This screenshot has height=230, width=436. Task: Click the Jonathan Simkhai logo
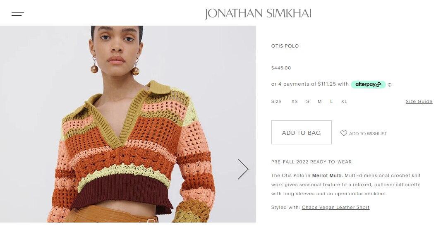click(x=258, y=14)
